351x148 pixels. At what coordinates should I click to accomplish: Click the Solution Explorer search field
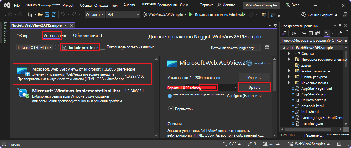[x=314, y=41]
